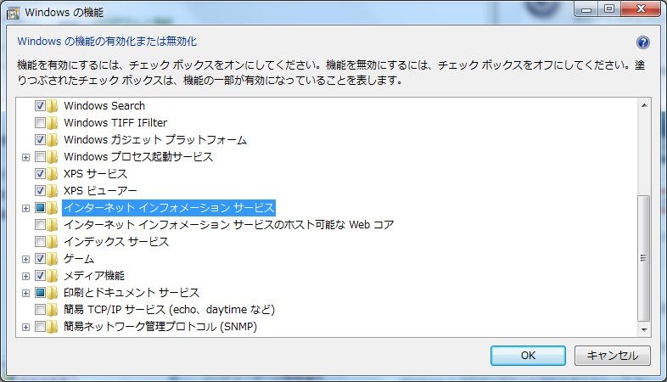Viewport: 667px width, 382px height.
Task: Click the XPS ビューアー folder icon
Action: 53,191
